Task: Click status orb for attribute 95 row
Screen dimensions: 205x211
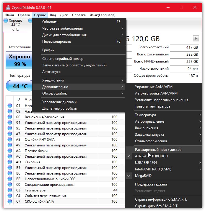Action: coord(10,128)
